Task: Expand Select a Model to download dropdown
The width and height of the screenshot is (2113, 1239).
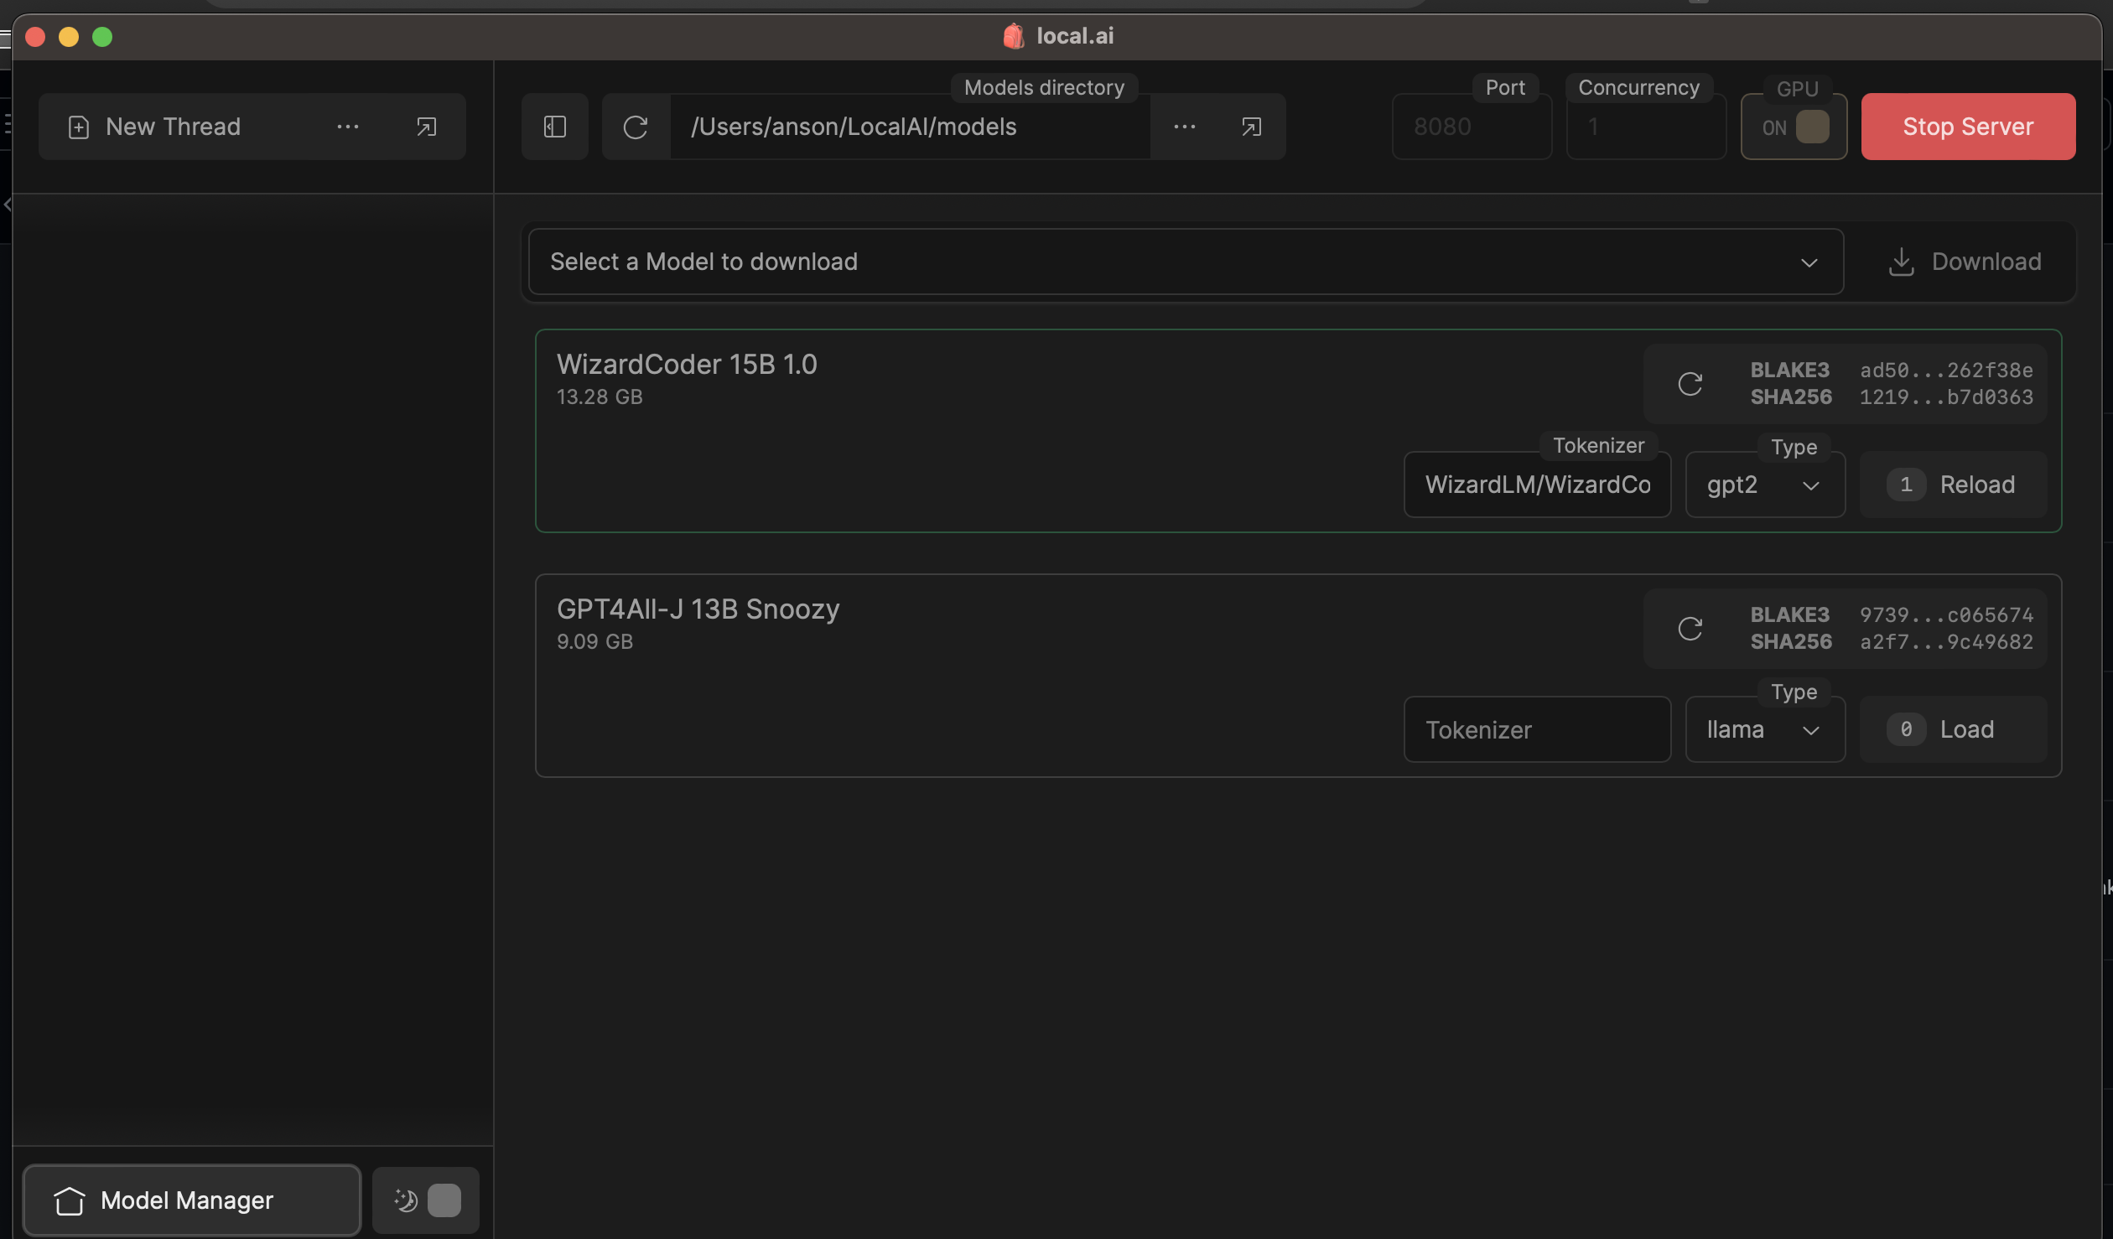Action: 1186,262
